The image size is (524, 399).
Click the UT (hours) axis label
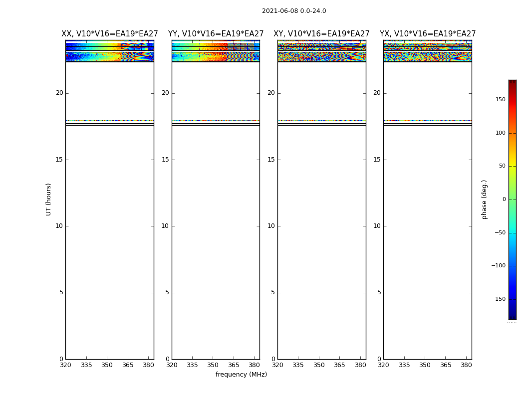[48, 199]
